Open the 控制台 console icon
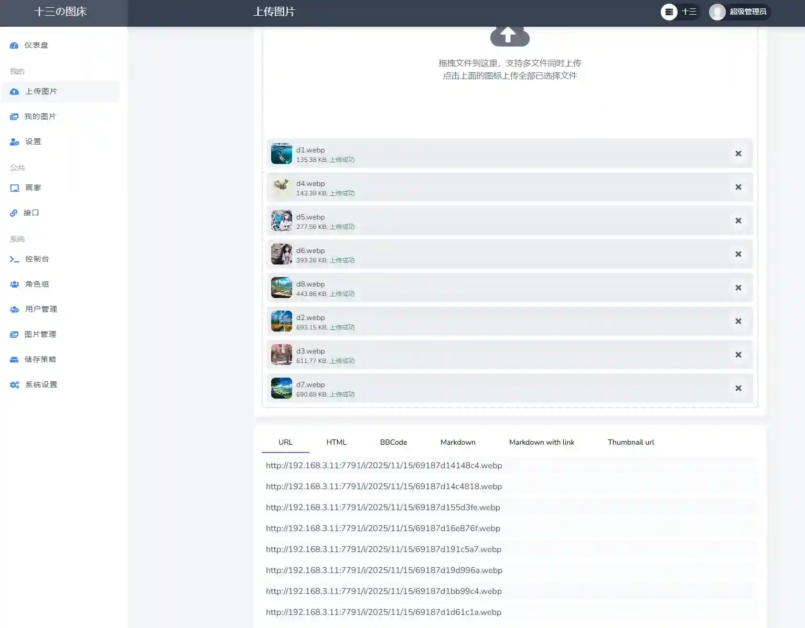The width and height of the screenshot is (805, 628). click(x=14, y=258)
